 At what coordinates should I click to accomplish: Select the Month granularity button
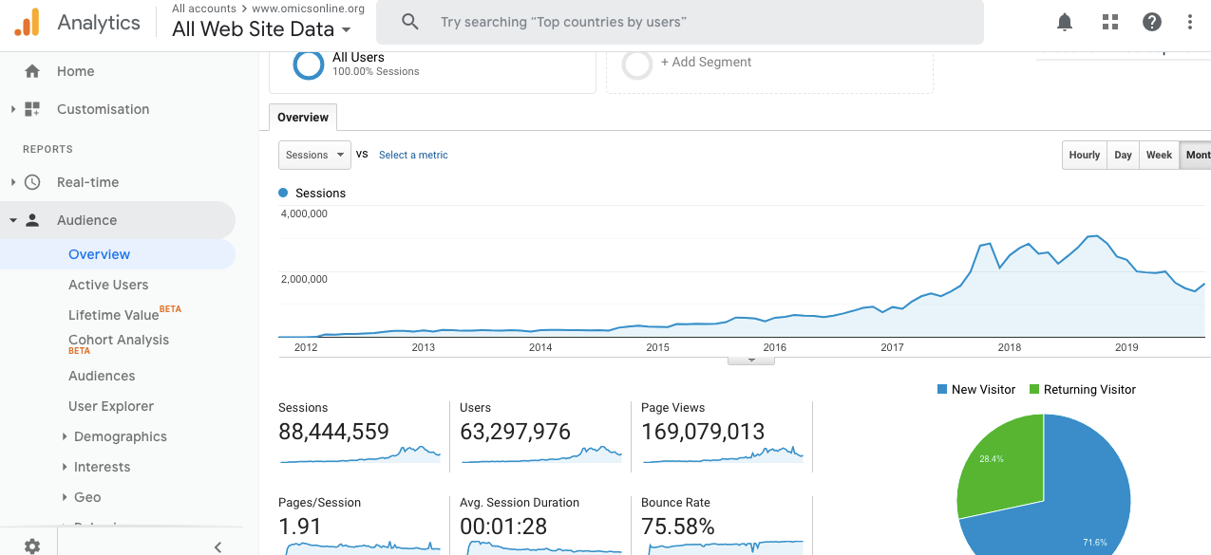[1196, 155]
